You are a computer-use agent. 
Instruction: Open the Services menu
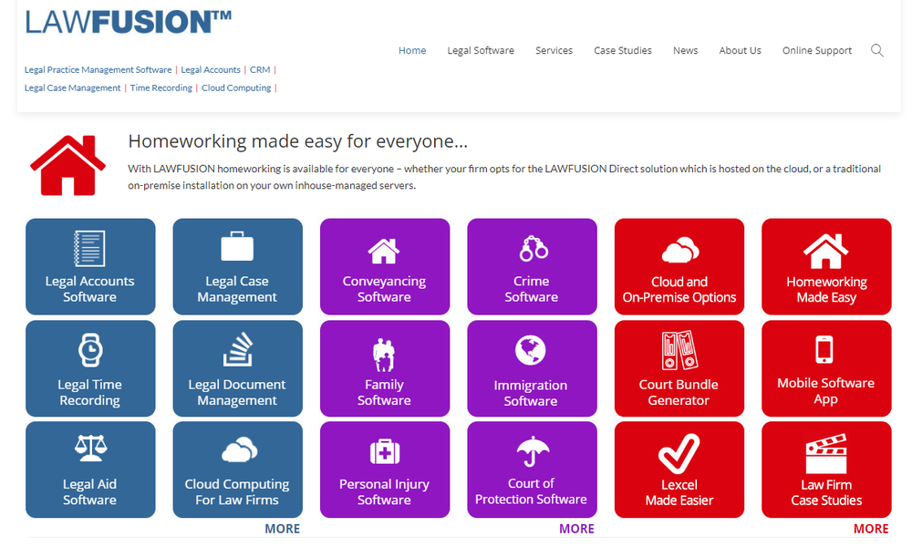(x=554, y=50)
